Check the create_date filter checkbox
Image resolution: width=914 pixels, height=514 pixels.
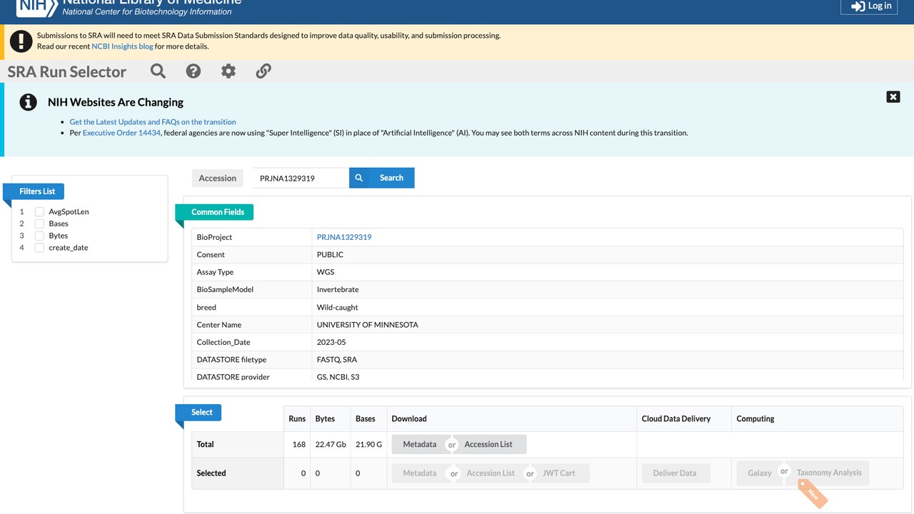pyautogui.click(x=40, y=248)
